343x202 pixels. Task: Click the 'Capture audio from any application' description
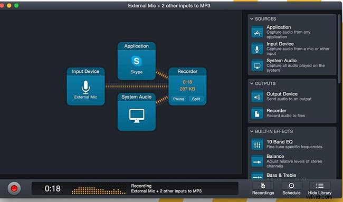tap(288, 34)
